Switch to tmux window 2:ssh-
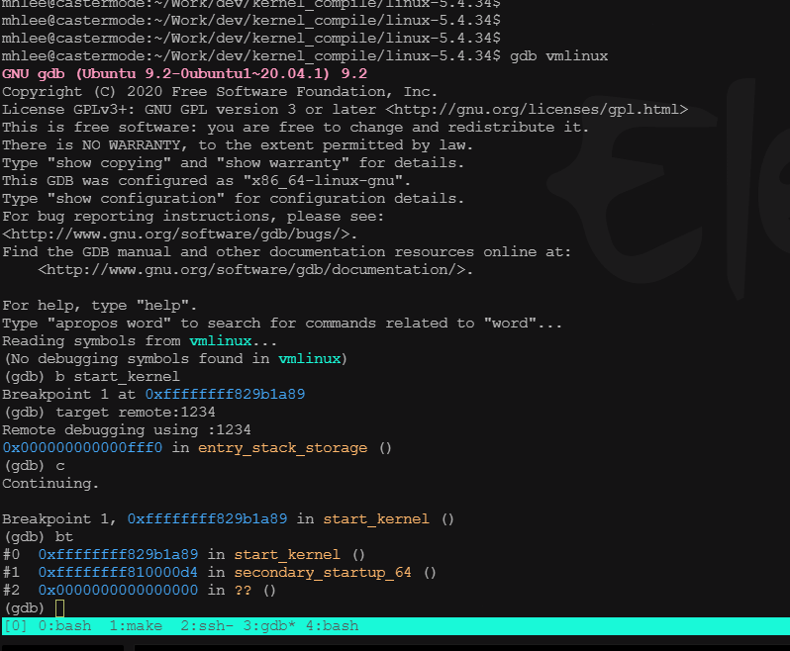This screenshot has height=651, width=790. (207, 626)
